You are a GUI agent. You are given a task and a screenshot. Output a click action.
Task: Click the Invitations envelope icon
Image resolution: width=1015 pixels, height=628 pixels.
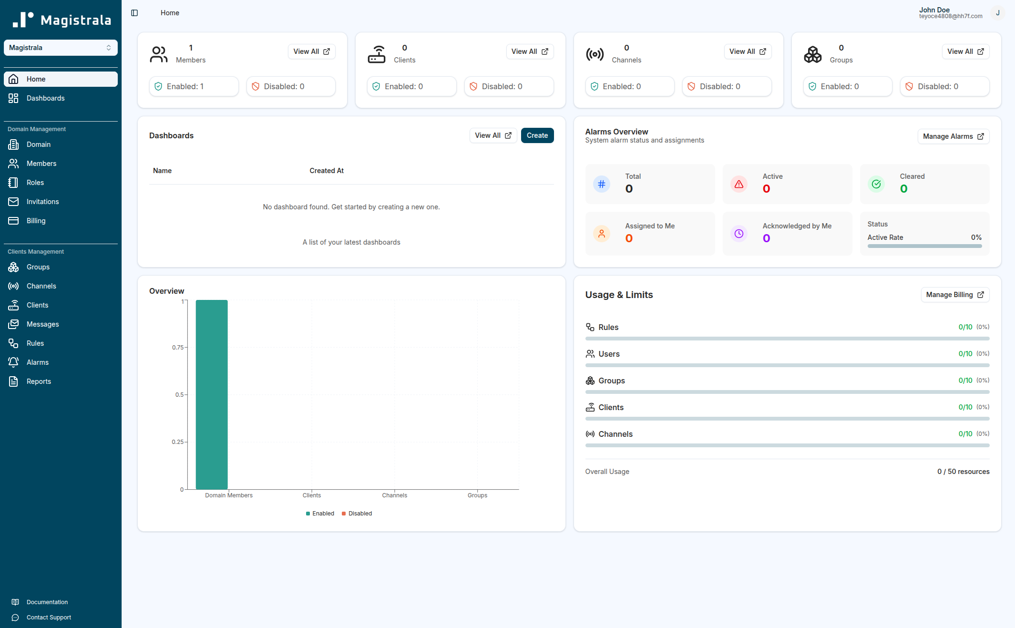tap(13, 202)
